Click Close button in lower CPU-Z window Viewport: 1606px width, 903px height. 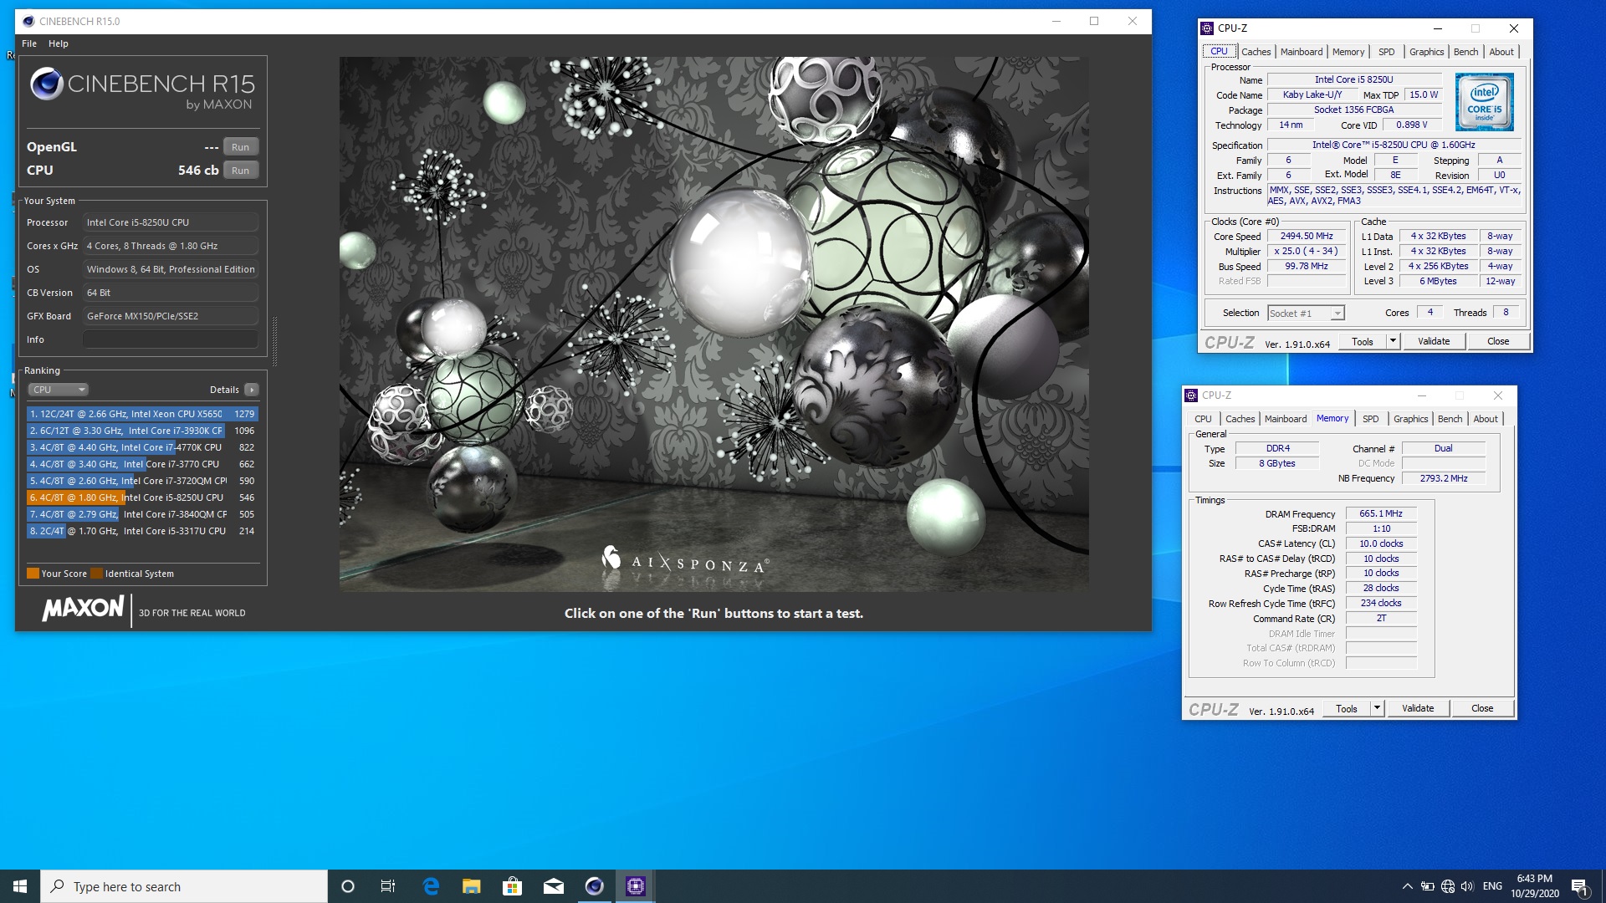coord(1482,708)
